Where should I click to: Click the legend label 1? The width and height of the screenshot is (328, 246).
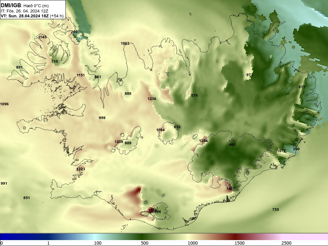(48, 243)
